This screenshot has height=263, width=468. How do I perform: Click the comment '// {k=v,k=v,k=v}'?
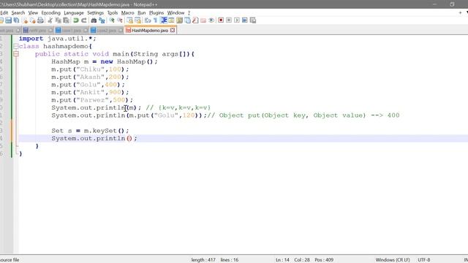178,107
